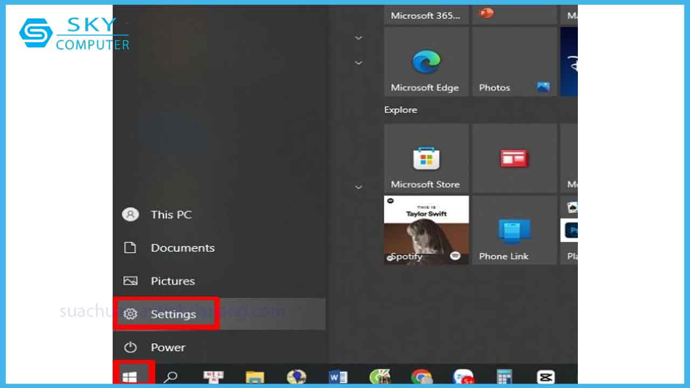
Task: Click the Windows Start button
Action: [130, 377]
